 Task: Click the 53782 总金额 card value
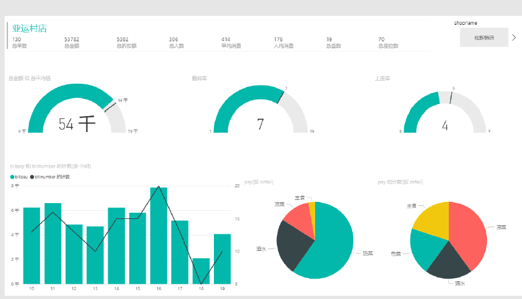pyautogui.click(x=71, y=39)
